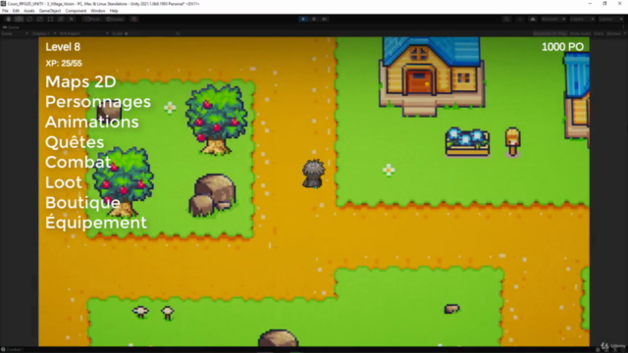
Task: Open the Collab icon beside search
Action: click(x=520, y=20)
